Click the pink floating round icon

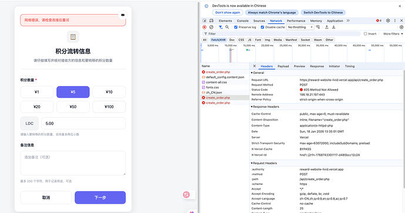187,195
